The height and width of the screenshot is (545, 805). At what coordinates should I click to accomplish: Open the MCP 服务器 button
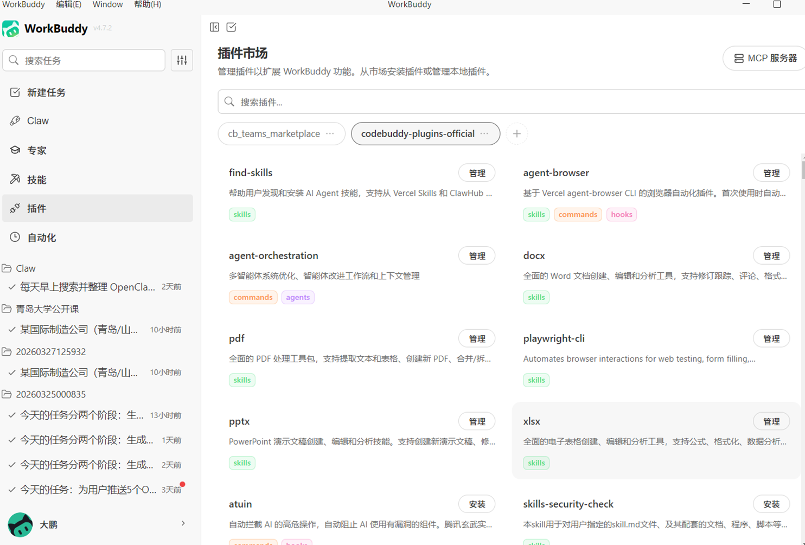tap(765, 58)
